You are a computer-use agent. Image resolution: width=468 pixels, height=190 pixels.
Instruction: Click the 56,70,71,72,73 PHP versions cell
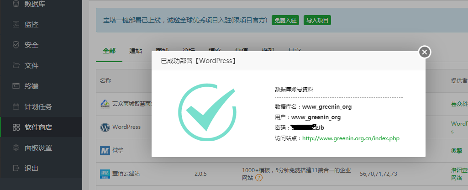379,174
